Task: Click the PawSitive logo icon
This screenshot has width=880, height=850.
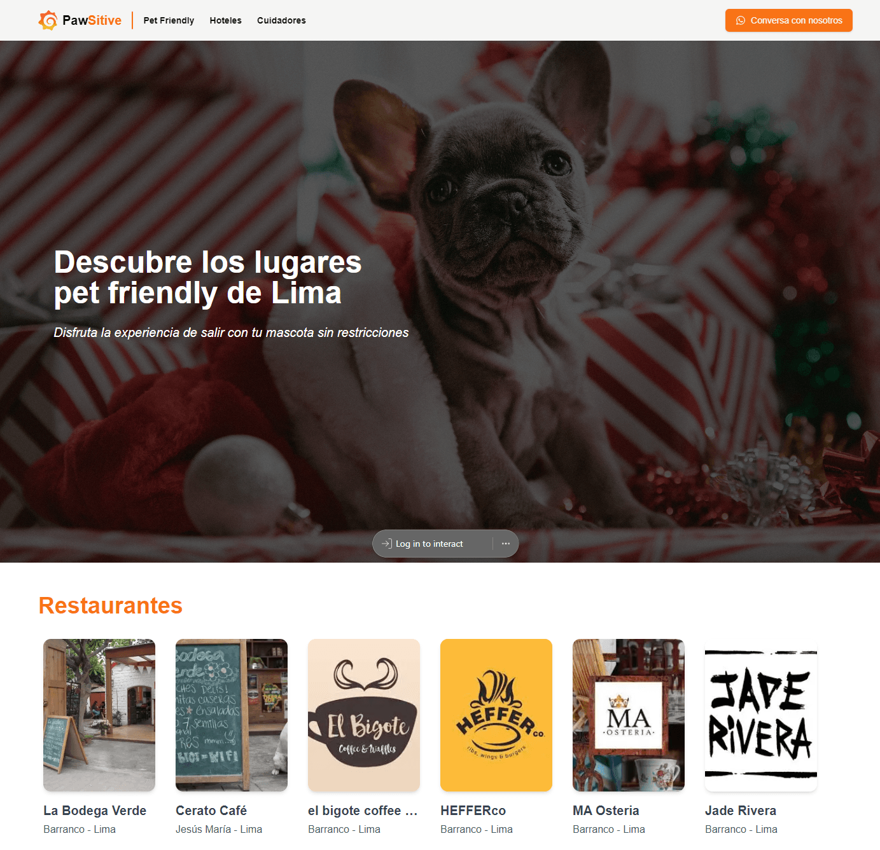Action: (48, 20)
